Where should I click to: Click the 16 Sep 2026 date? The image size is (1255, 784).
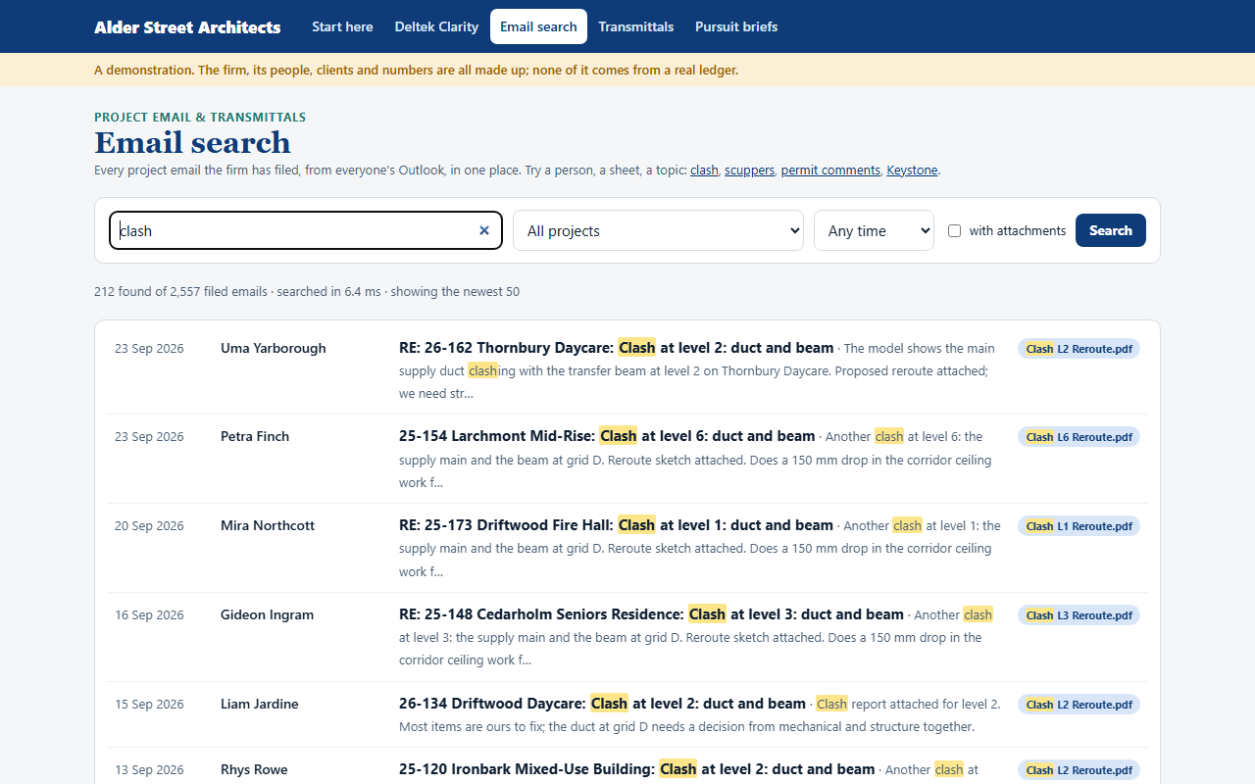point(149,614)
